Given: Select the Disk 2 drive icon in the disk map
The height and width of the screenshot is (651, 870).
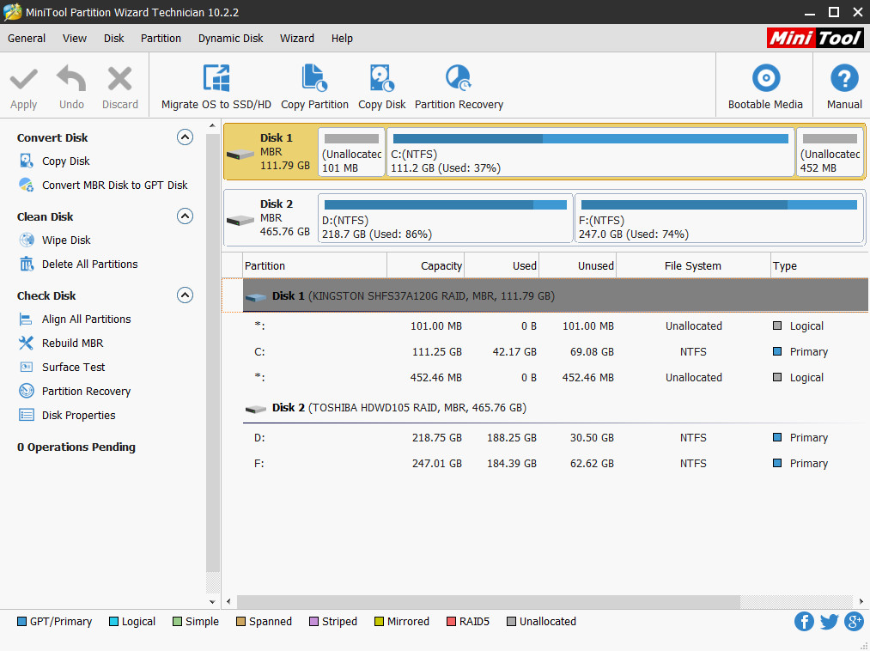Looking at the screenshot, I should point(240,221).
